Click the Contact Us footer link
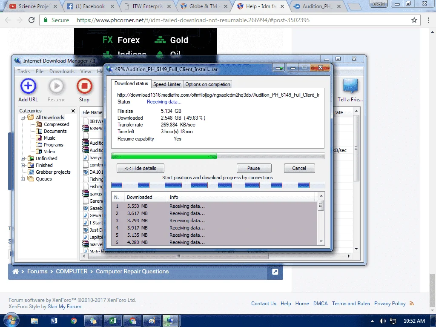This screenshot has width=436, height=327. pyautogui.click(x=264, y=304)
